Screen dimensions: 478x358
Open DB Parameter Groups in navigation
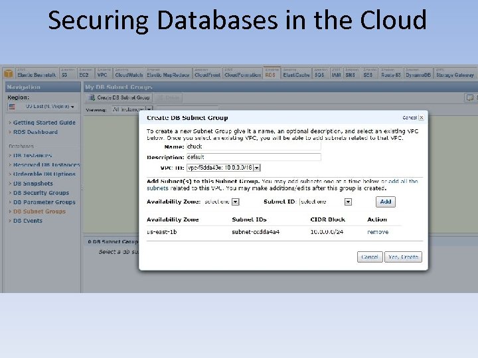pos(44,202)
